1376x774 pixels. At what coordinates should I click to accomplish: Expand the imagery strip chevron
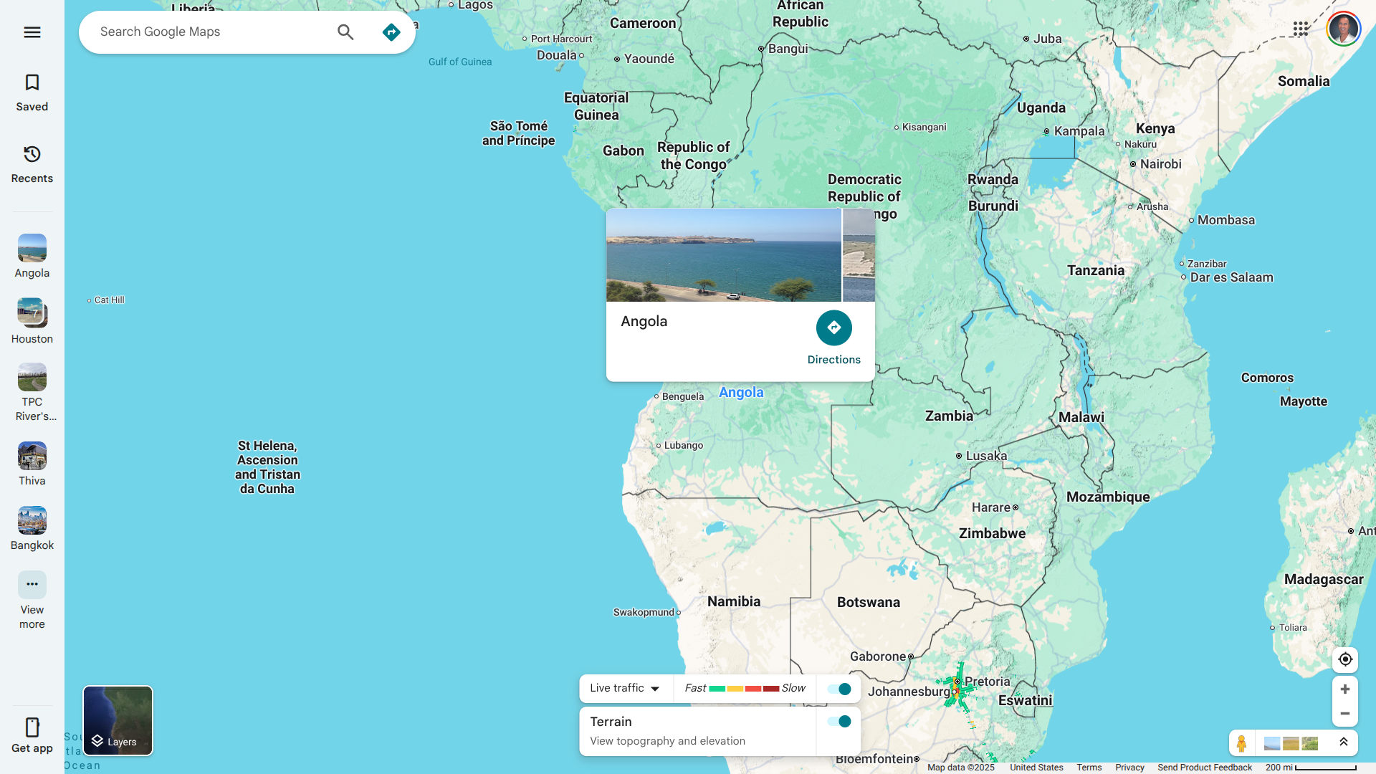[1343, 743]
